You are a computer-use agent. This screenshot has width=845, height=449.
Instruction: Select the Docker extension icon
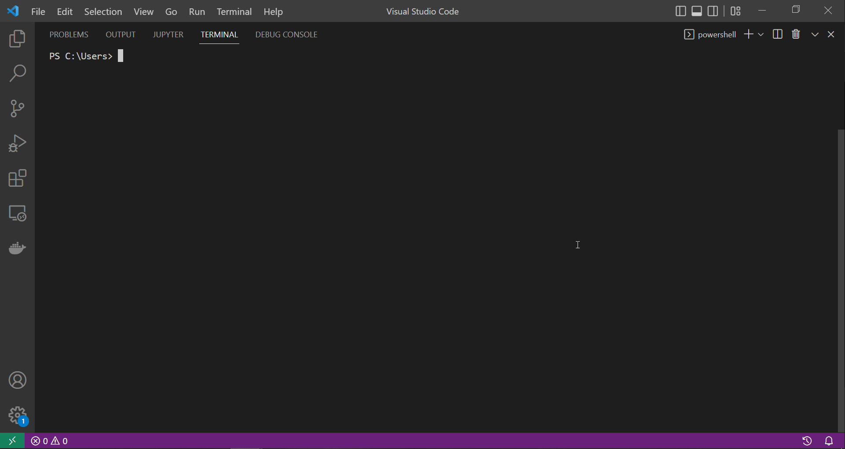tap(17, 248)
